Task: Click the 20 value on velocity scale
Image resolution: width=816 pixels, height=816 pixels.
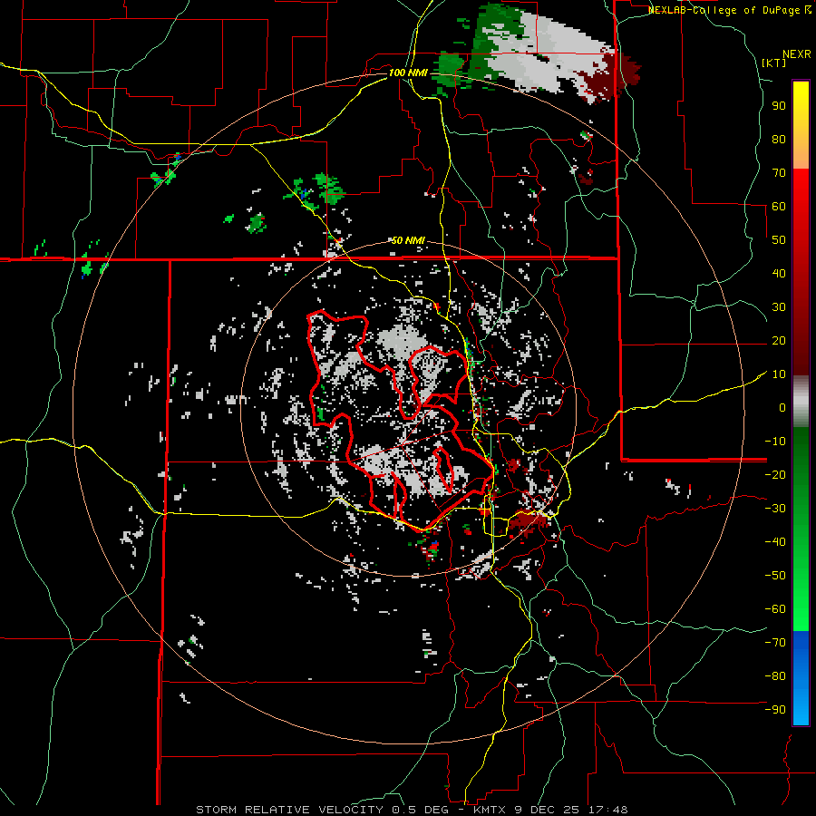Action: coord(778,340)
